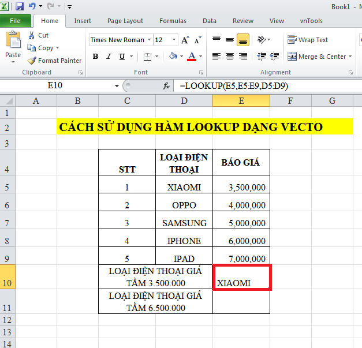Center text horizontally icon
The width and height of the screenshot is (362, 348).
230,57
